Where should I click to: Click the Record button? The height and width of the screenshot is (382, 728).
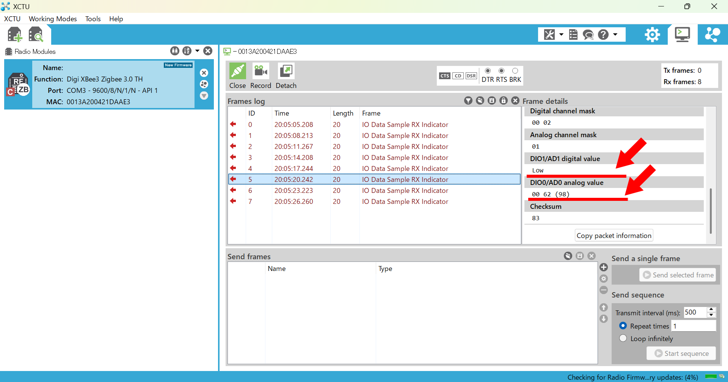coord(260,76)
